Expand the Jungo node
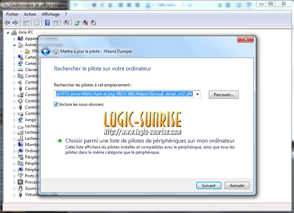This screenshot has width=294, height=213. [x=14, y=120]
